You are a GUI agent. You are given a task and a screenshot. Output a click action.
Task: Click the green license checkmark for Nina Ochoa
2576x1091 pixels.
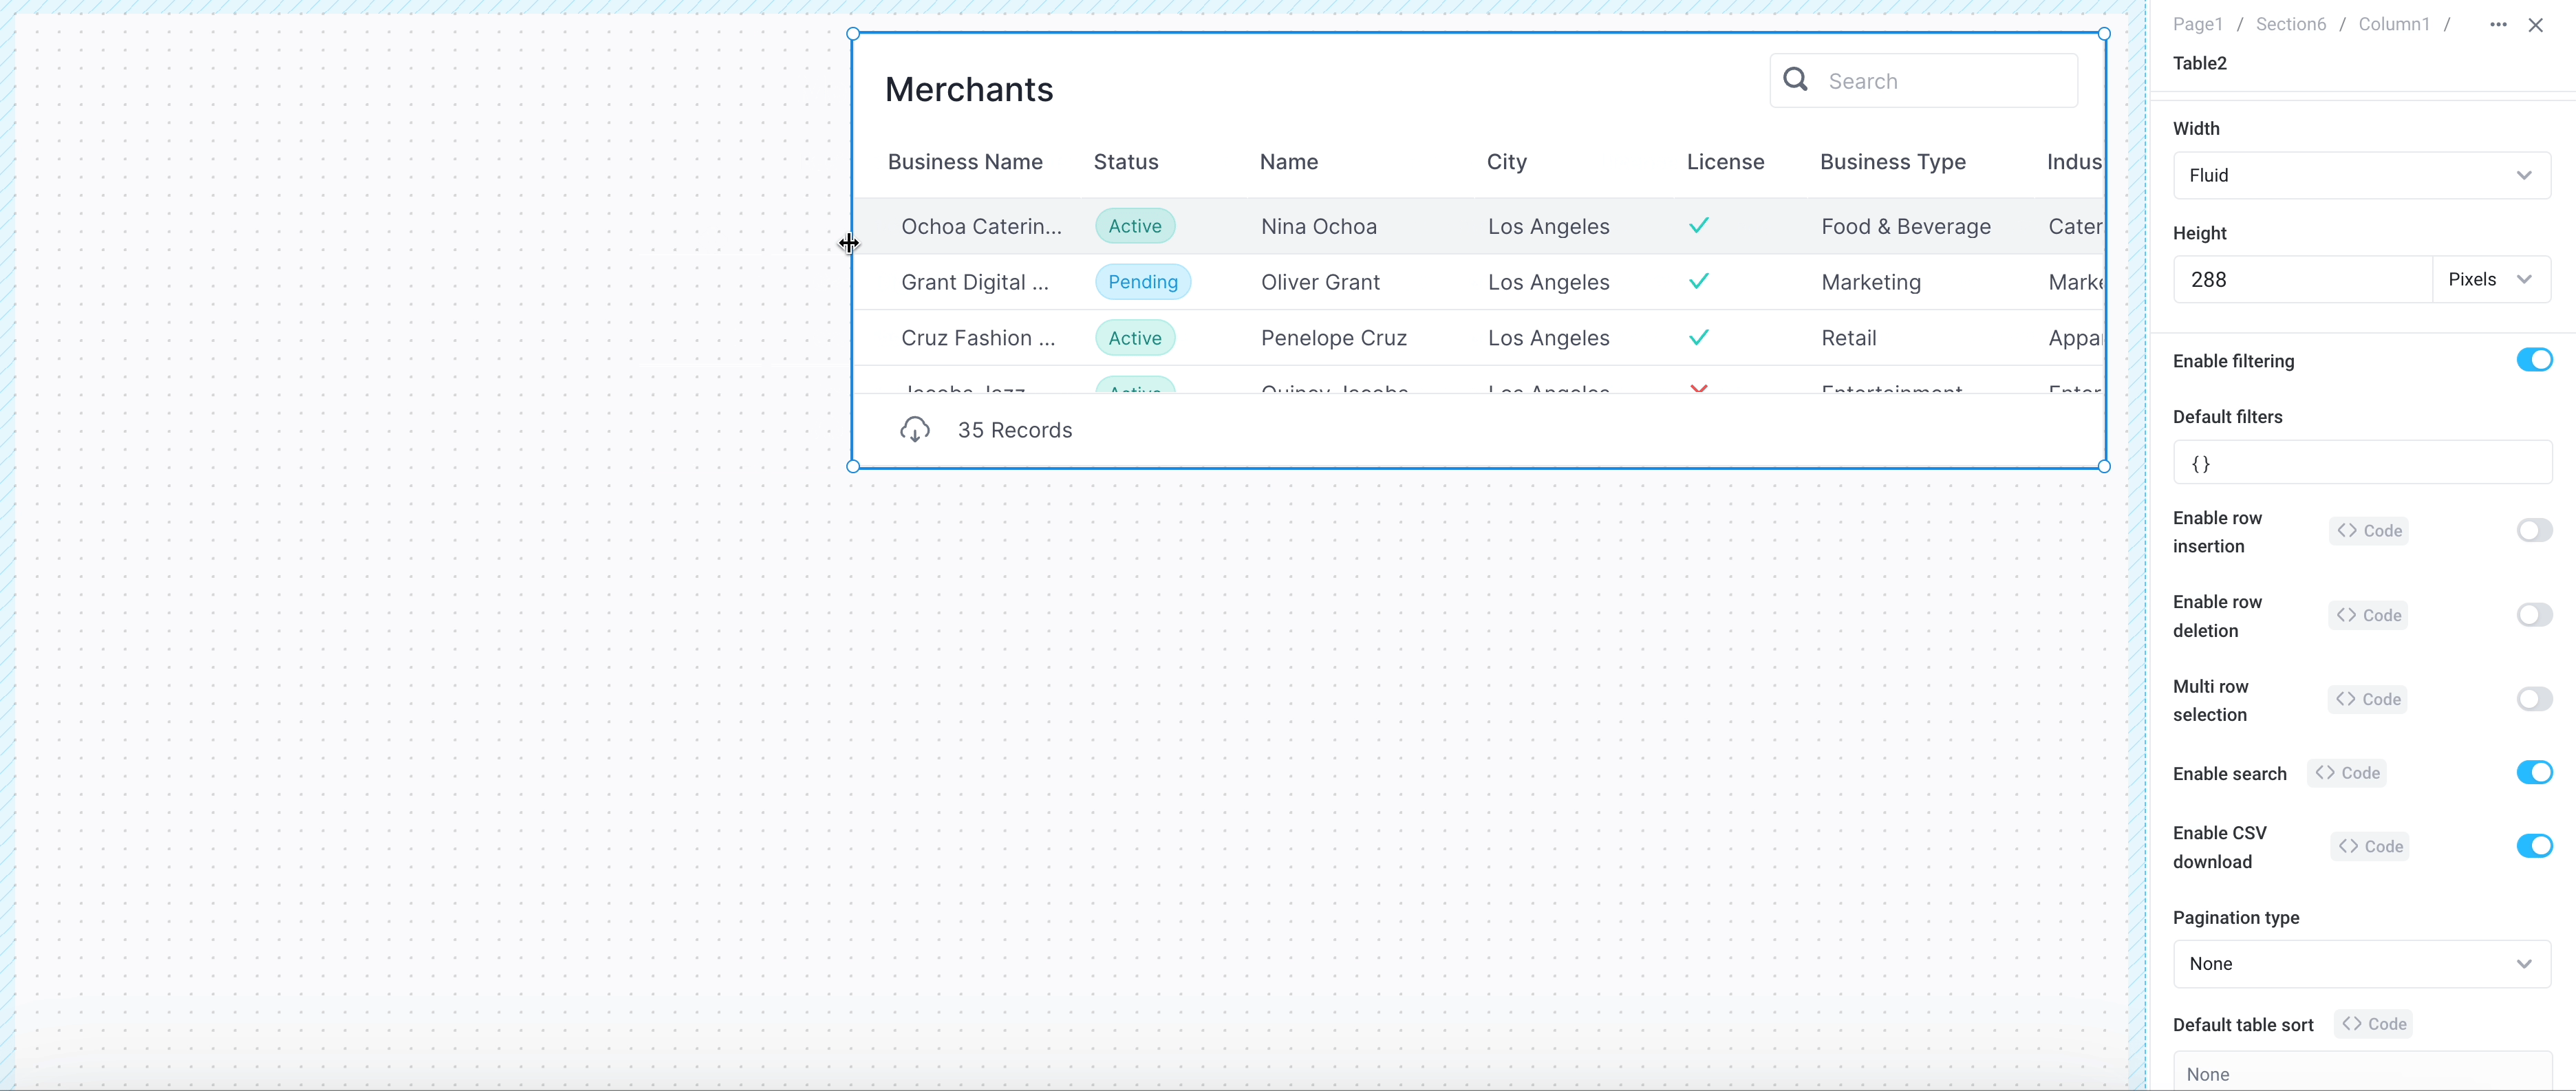click(x=1698, y=226)
